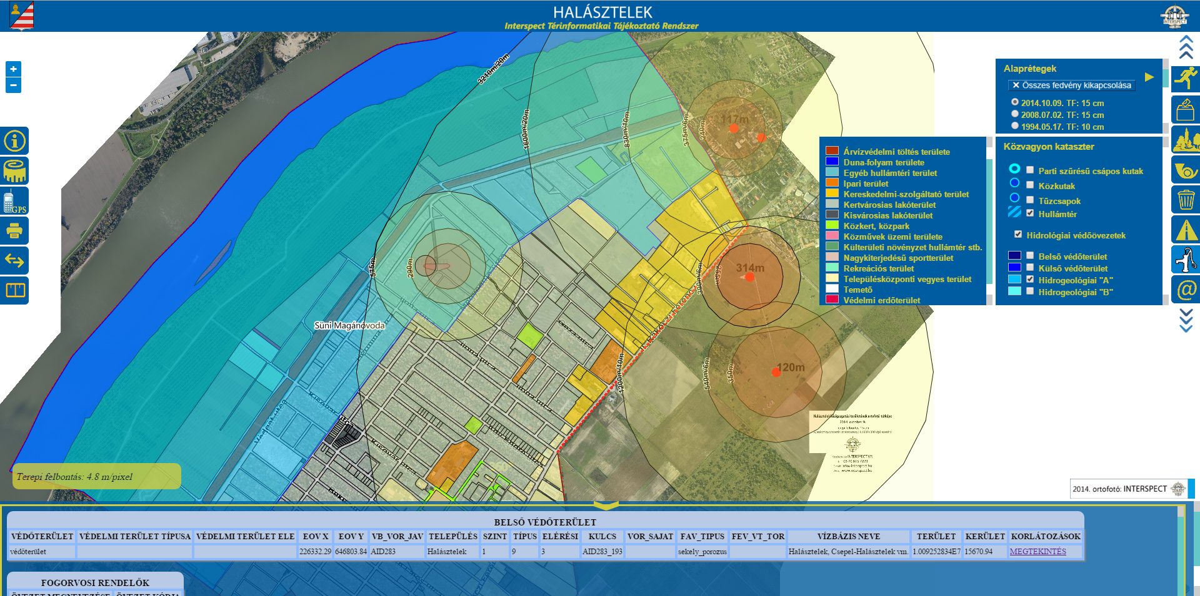Click the Közkert, közpark green swatch
This screenshot has height=596, width=1200.
(832, 225)
